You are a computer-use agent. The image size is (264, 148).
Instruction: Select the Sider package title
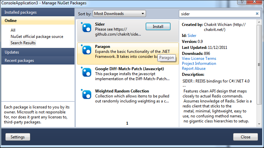tap(100, 24)
